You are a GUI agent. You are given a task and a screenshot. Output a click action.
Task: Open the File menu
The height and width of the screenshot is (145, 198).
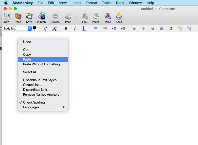coord(40,3)
